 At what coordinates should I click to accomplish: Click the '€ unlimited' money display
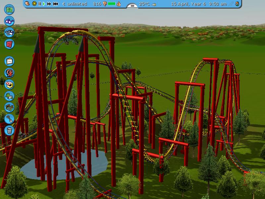[75, 4]
